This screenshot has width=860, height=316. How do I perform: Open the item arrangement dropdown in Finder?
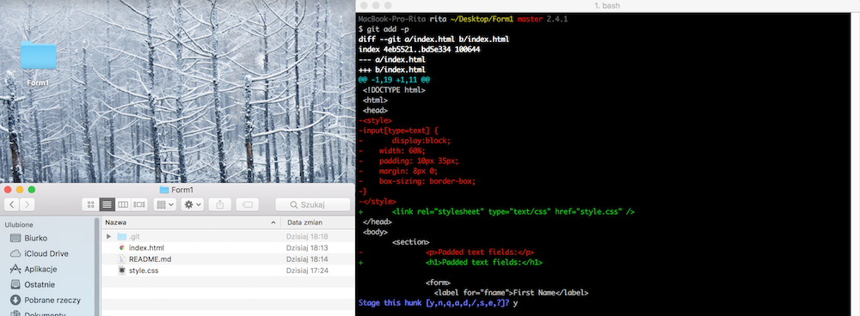(165, 204)
